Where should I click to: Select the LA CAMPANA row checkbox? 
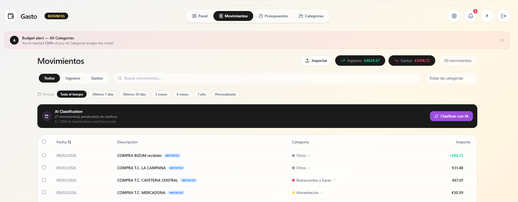[44, 168]
